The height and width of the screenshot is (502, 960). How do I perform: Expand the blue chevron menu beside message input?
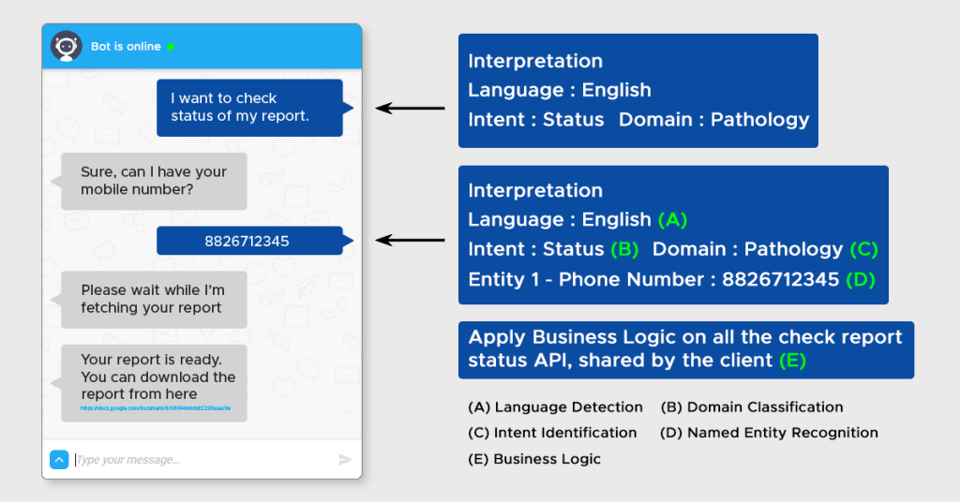(x=58, y=459)
